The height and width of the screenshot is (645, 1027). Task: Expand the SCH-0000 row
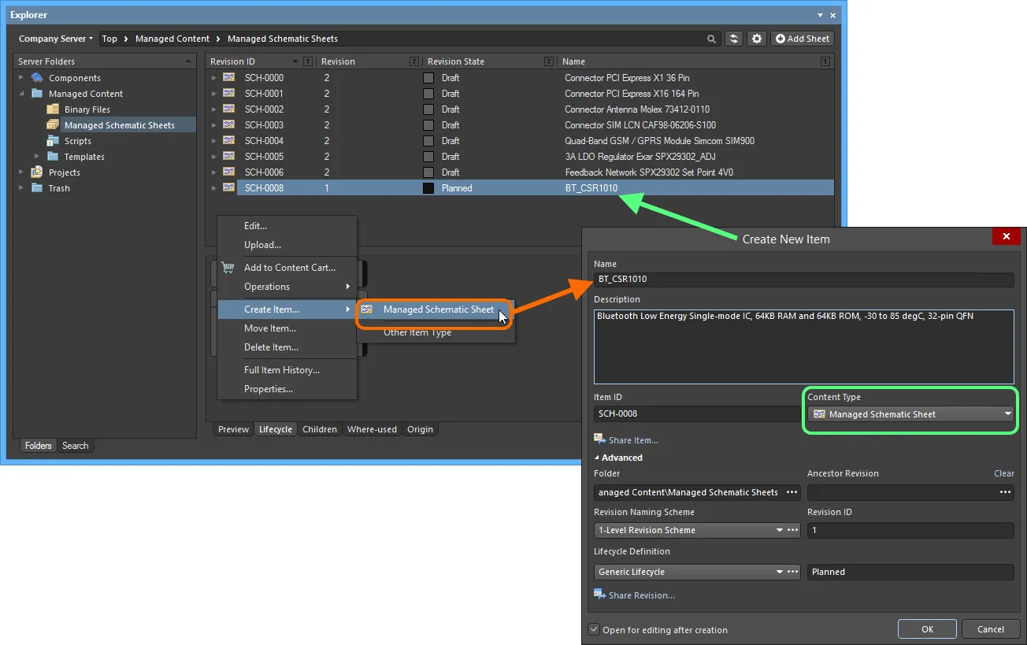pos(213,78)
